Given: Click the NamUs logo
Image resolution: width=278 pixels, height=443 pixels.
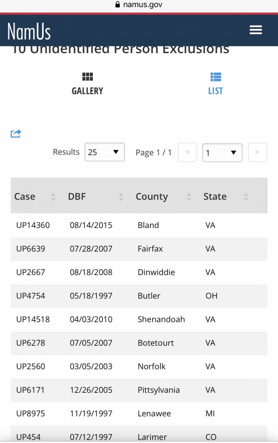Looking at the screenshot, I should (29, 31).
